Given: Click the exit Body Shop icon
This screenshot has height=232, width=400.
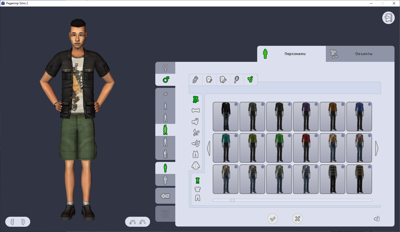Looking at the screenshot, I should [388, 18].
